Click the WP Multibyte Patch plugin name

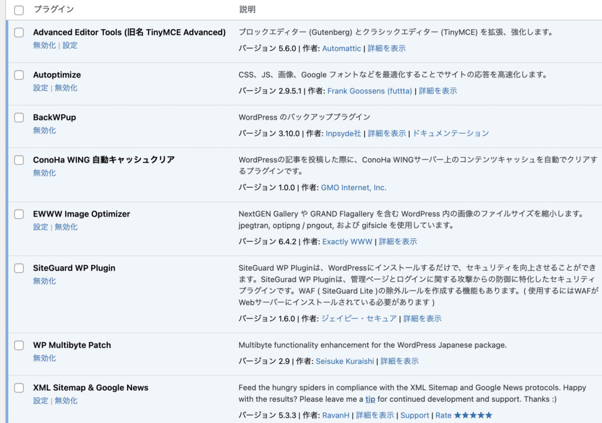pos(72,345)
